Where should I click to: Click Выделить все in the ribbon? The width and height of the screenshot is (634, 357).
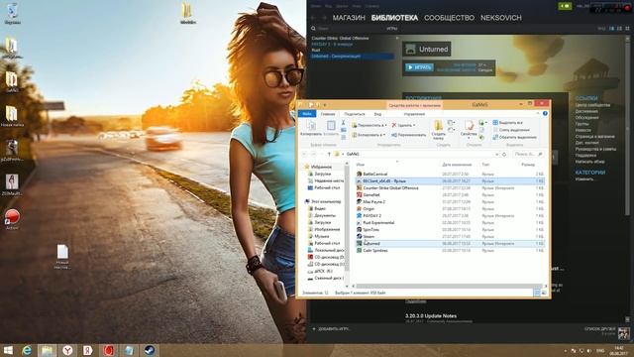(x=507, y=123)
